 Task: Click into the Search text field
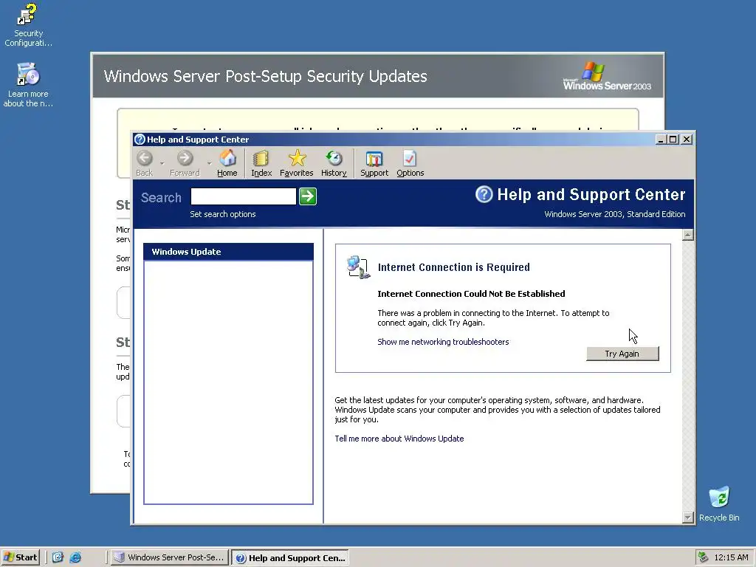click(x=244, y=196)
